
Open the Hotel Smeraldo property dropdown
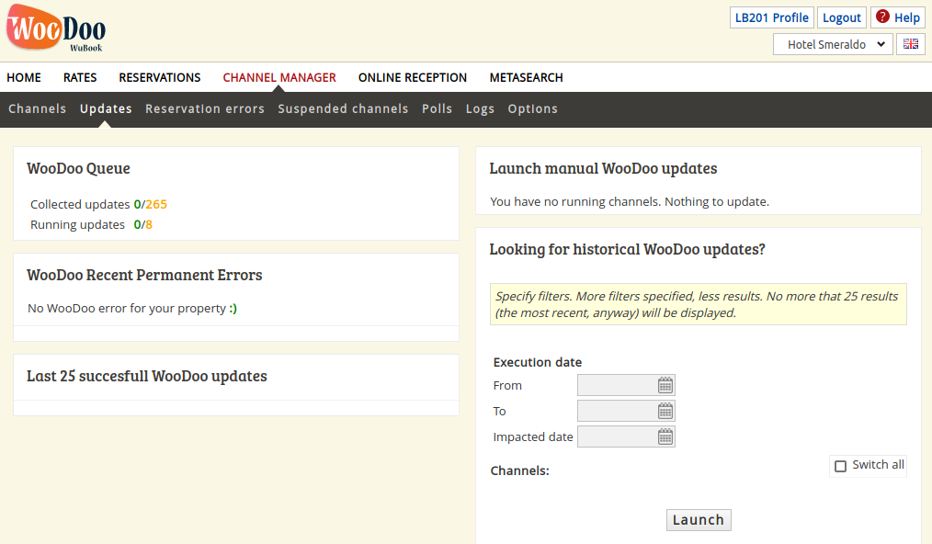click(x=833, y=44)
